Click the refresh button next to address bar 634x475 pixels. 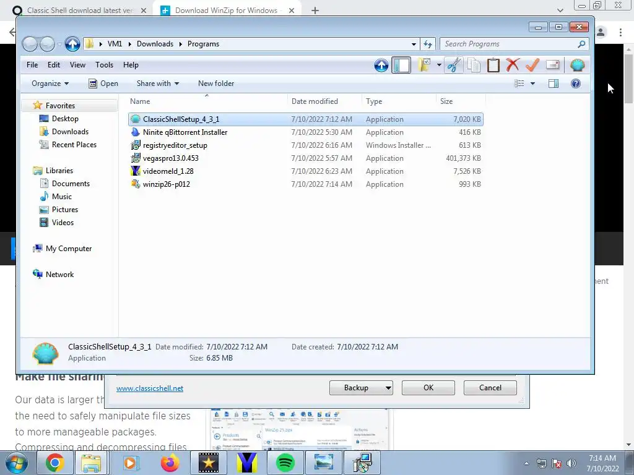(428, 44)
